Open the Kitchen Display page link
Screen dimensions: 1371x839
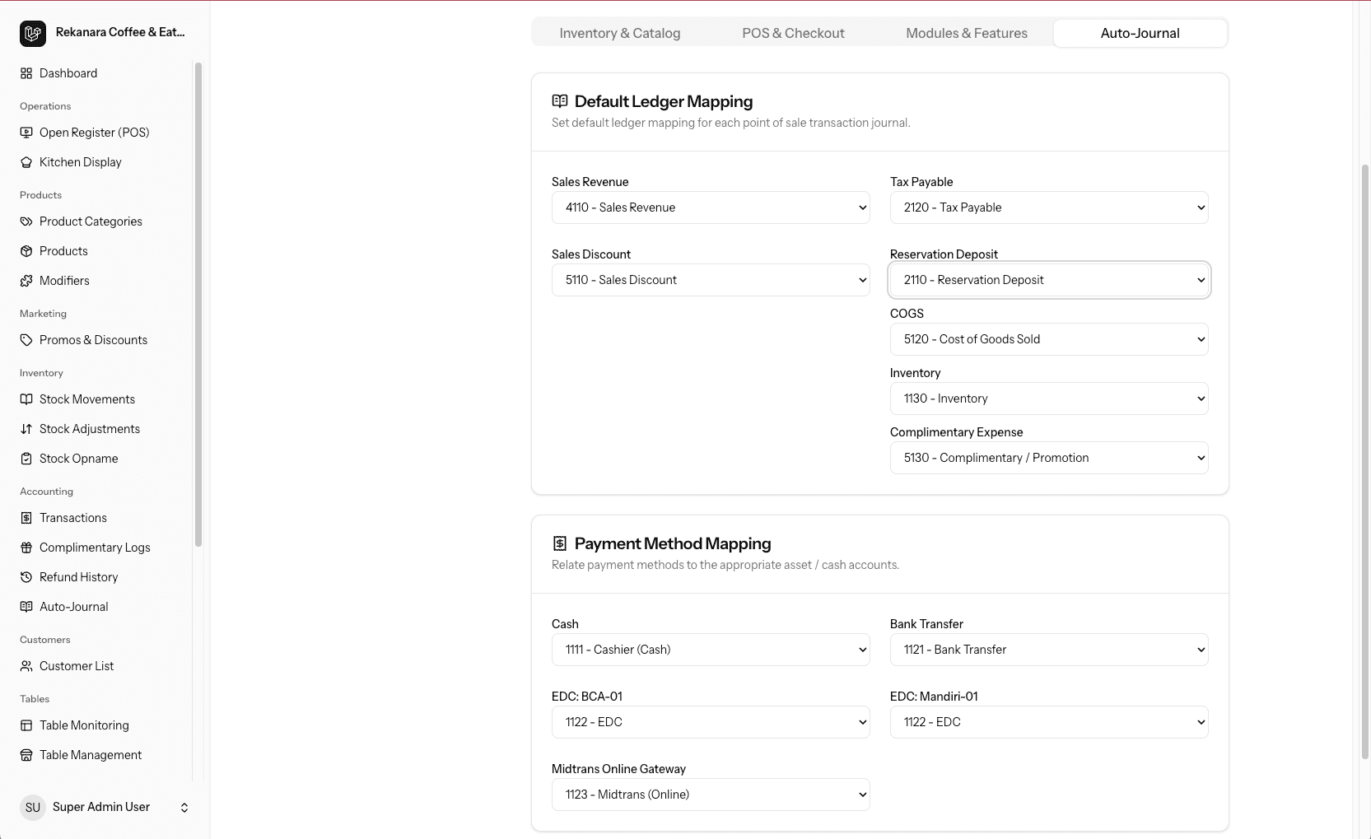(x=81, y=162)
